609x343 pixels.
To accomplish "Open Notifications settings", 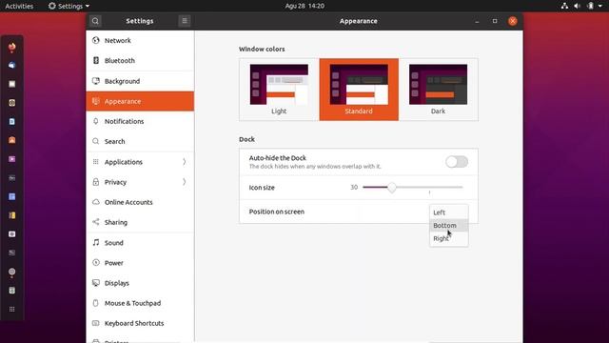I will tap(140, 121).
